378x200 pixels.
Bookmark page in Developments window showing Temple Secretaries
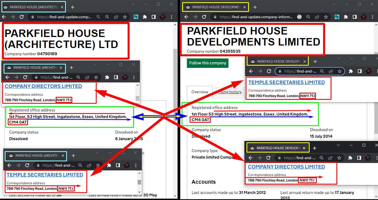(340, 71)
